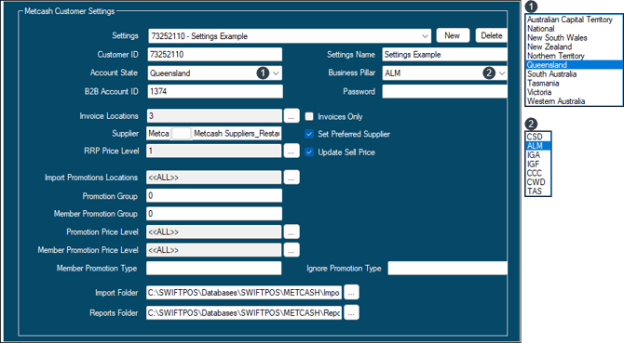Click the Promotion Price Level <<ALL>> field
The image size is (624, 343).
click(x=214, y=231)
